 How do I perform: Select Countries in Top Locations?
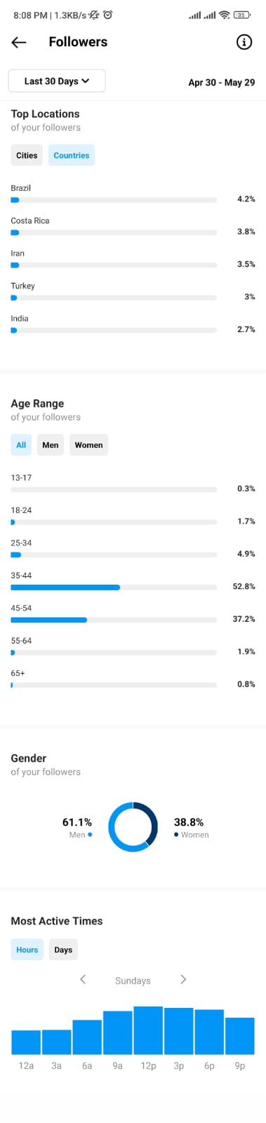72,155
